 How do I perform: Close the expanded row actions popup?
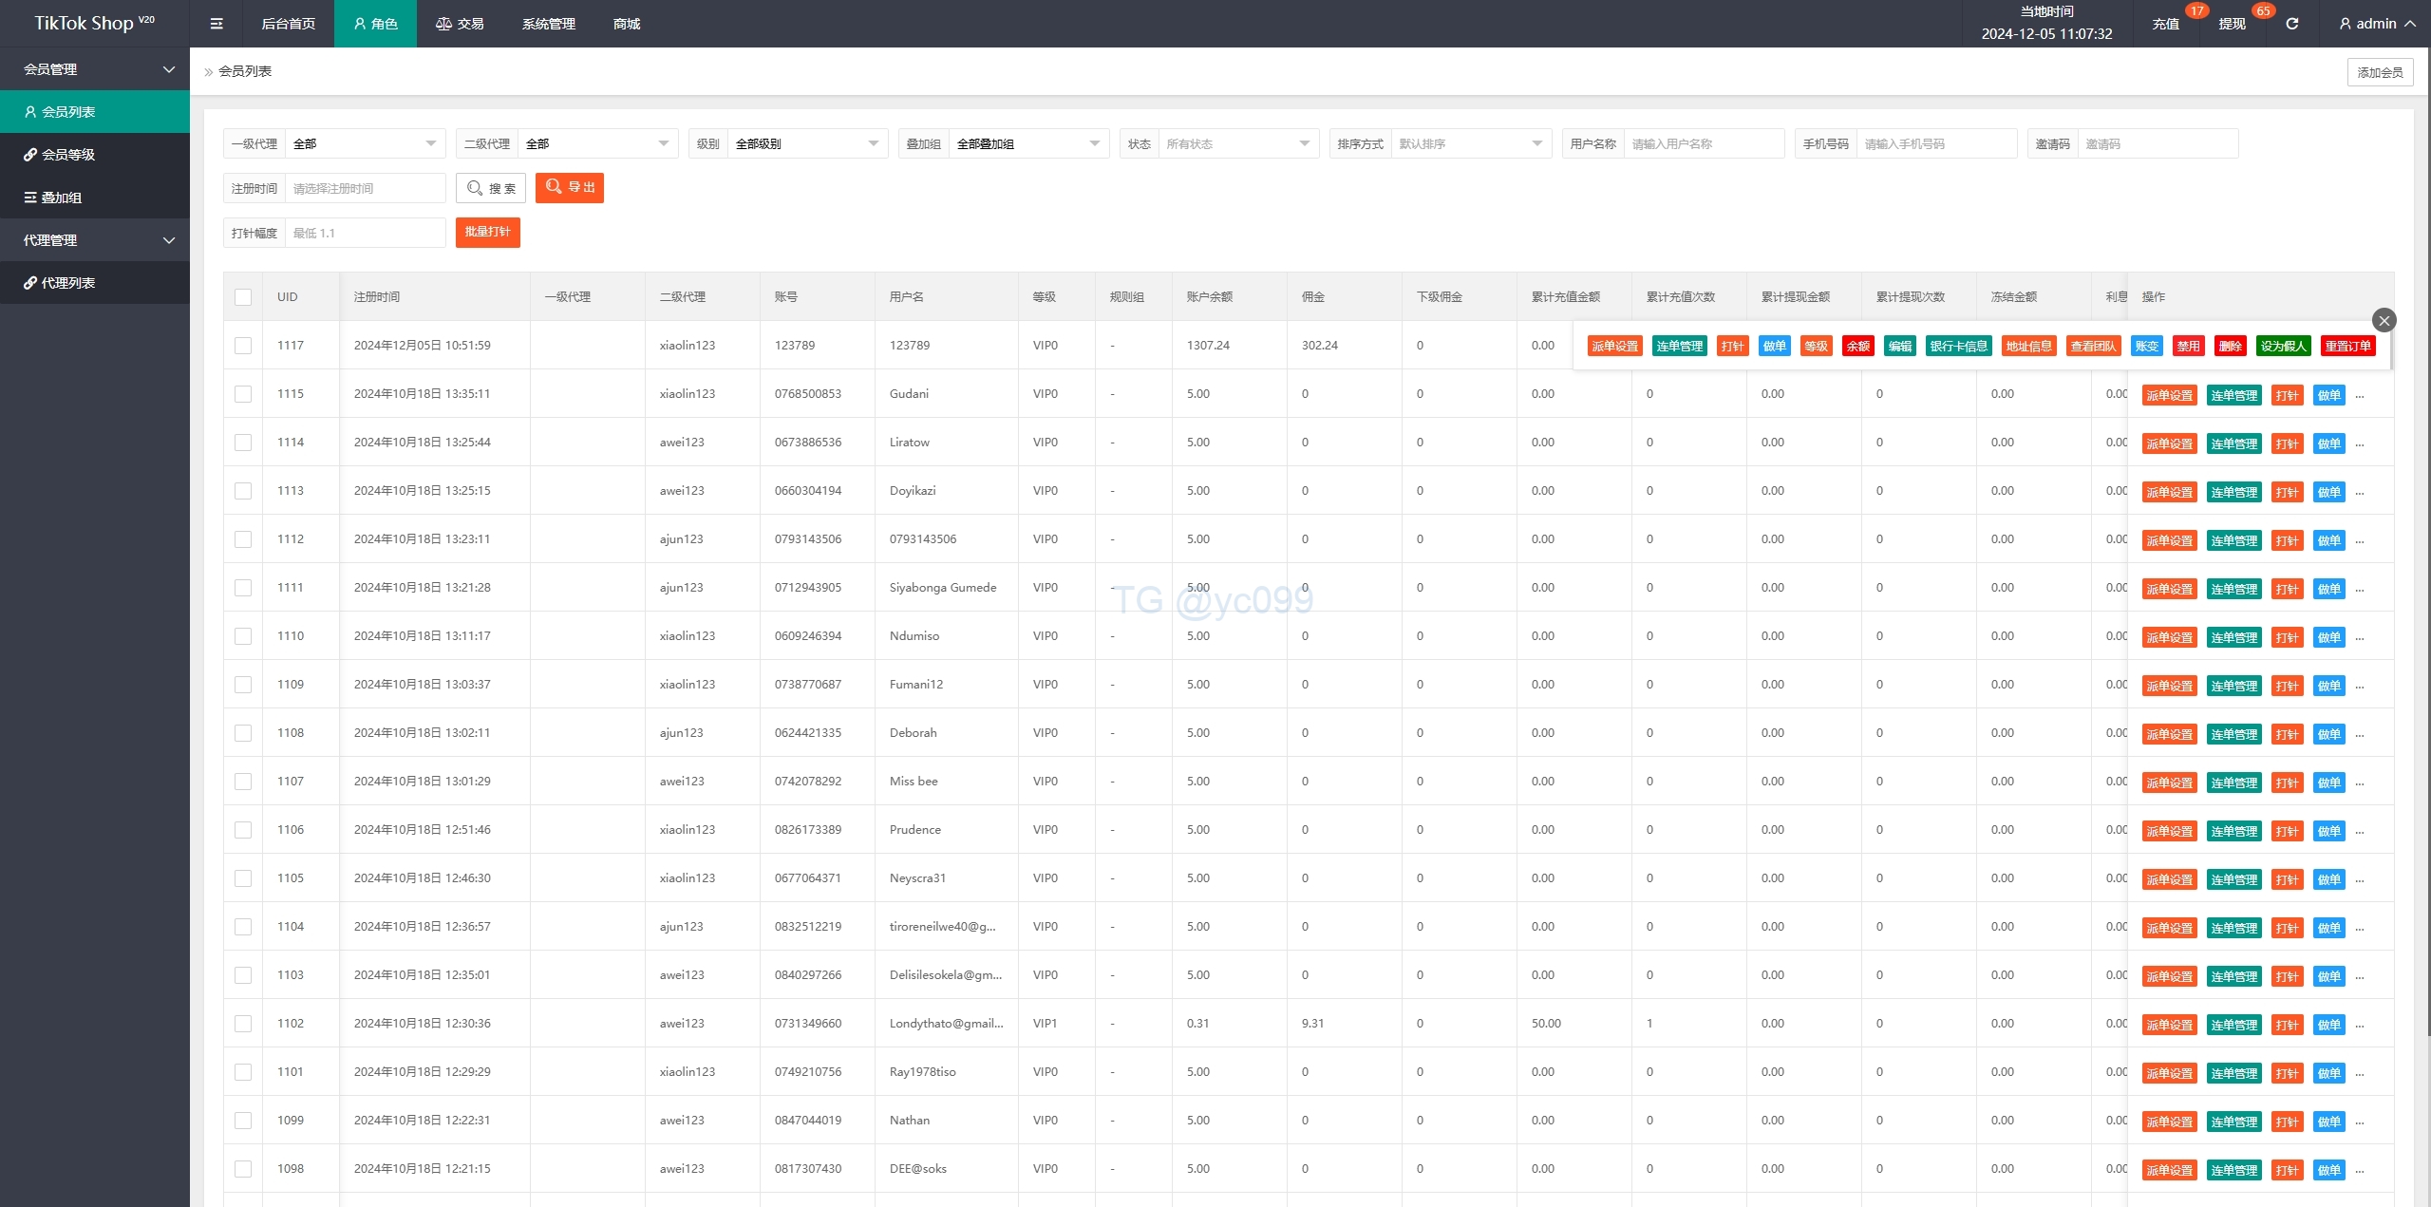[x=2384, y=320]
